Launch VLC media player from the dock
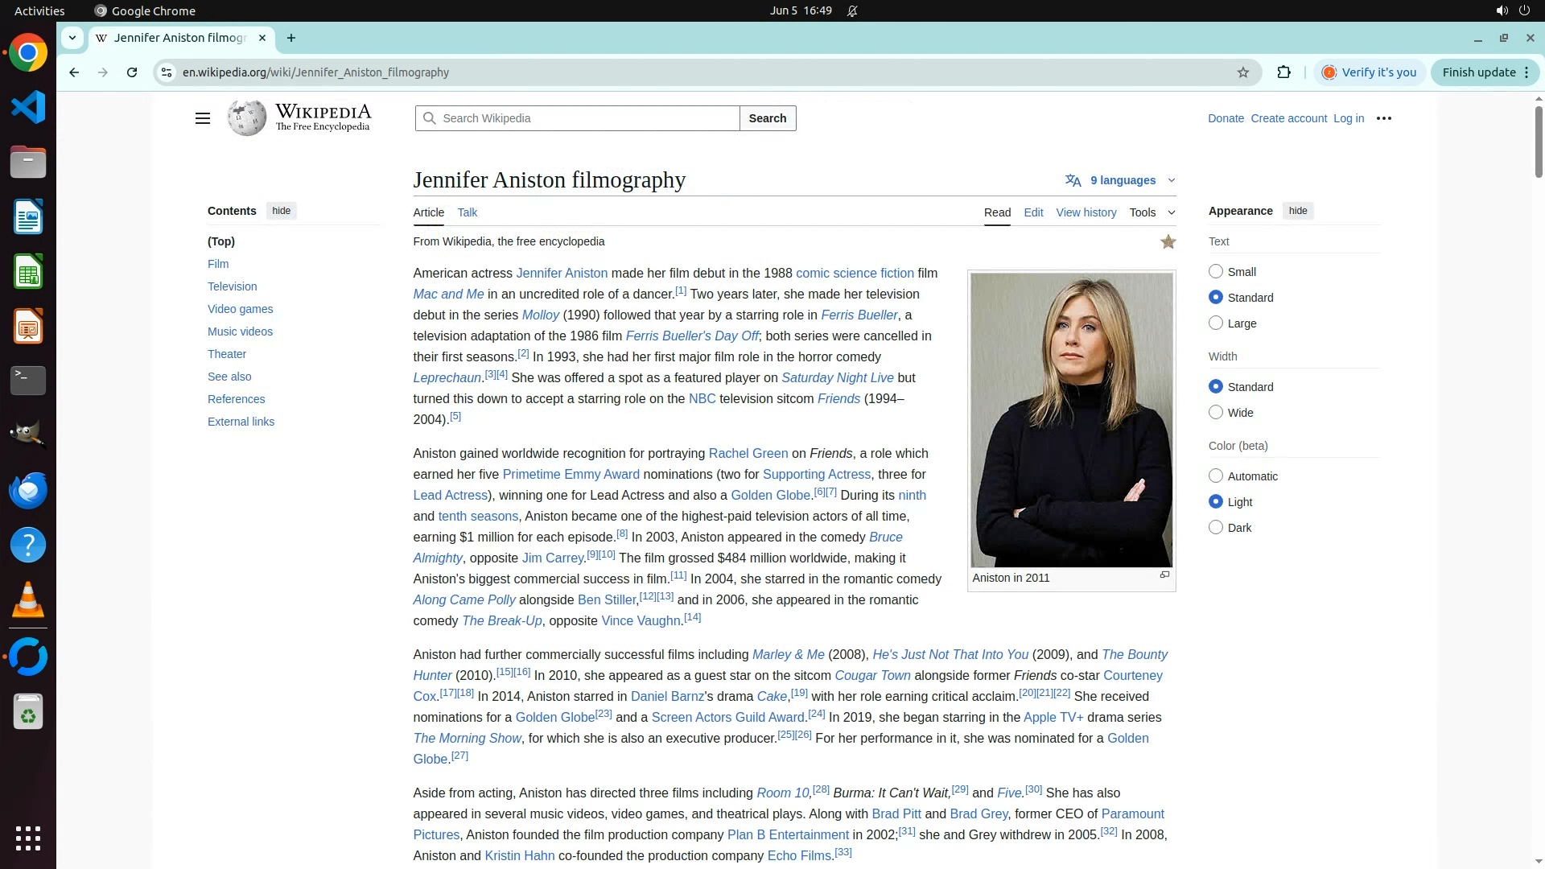The width and height of the screenshot is (1545, 869). [x=28, y=600]
